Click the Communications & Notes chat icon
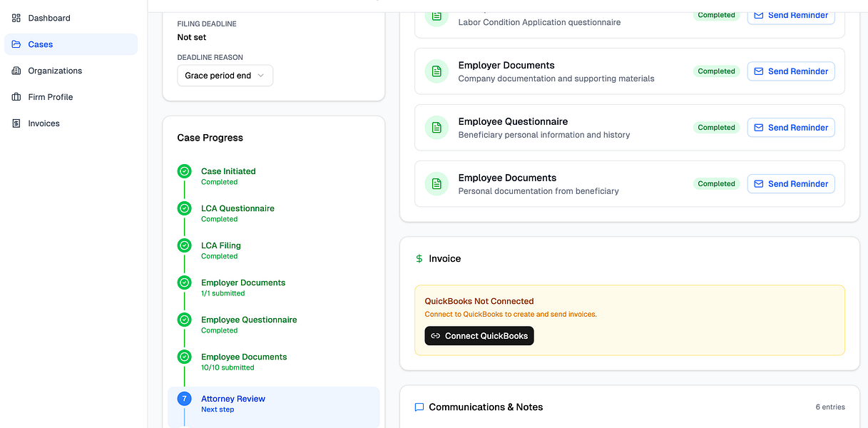868x428 pixels. pos(419,407)
